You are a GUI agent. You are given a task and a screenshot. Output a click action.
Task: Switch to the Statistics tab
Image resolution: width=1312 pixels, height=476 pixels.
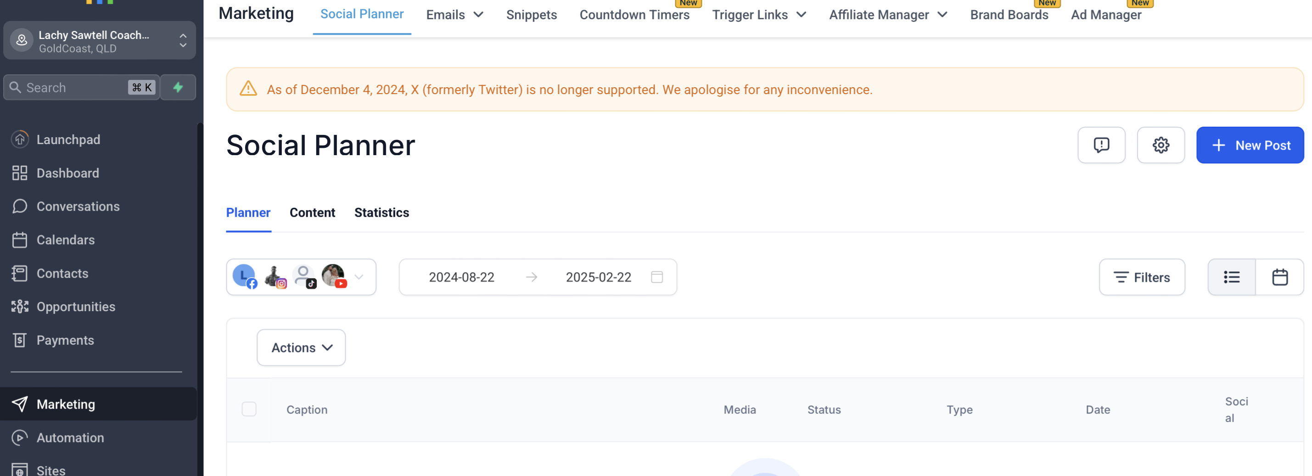tap(381, 213)
